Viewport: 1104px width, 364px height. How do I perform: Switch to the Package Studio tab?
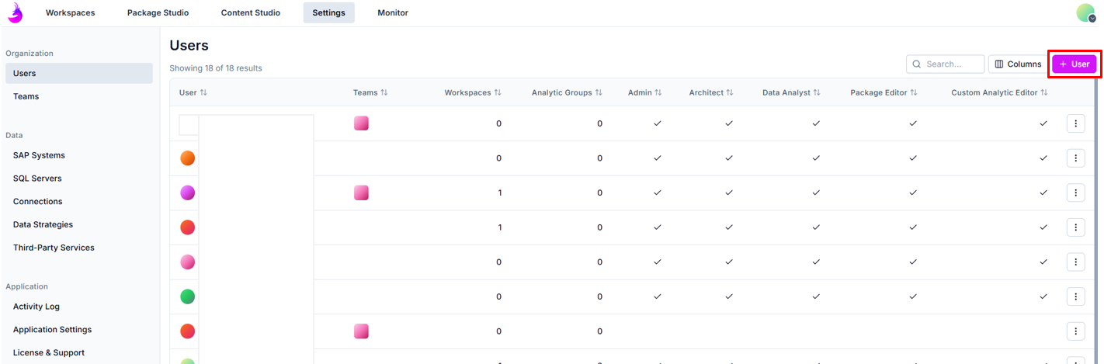click(158, 12)
